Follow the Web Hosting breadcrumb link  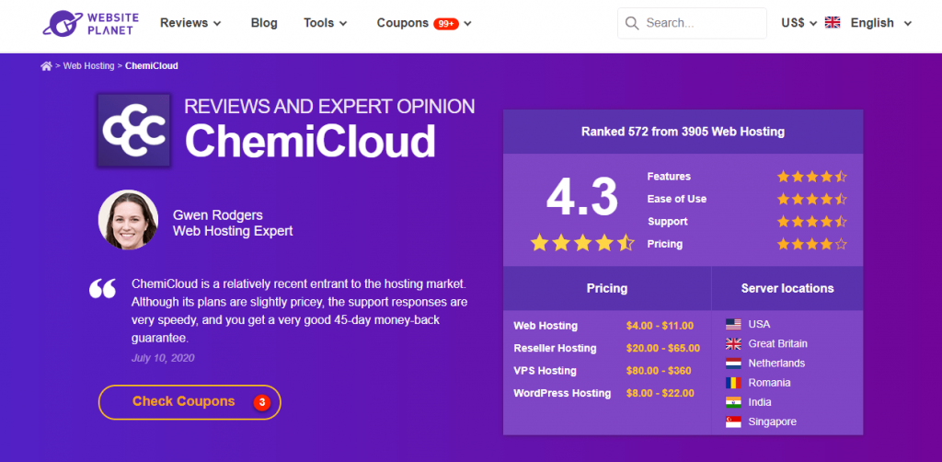(x=89, y=66)
